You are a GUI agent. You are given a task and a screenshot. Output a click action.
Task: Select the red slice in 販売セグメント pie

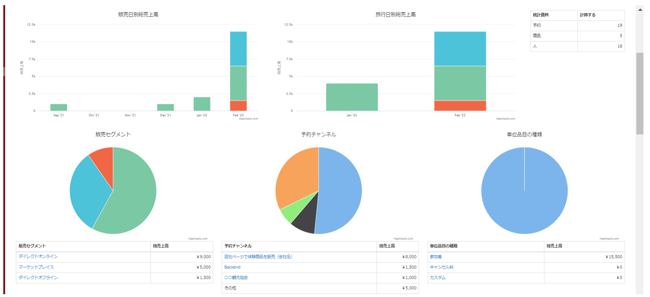(x=103, y=160)
